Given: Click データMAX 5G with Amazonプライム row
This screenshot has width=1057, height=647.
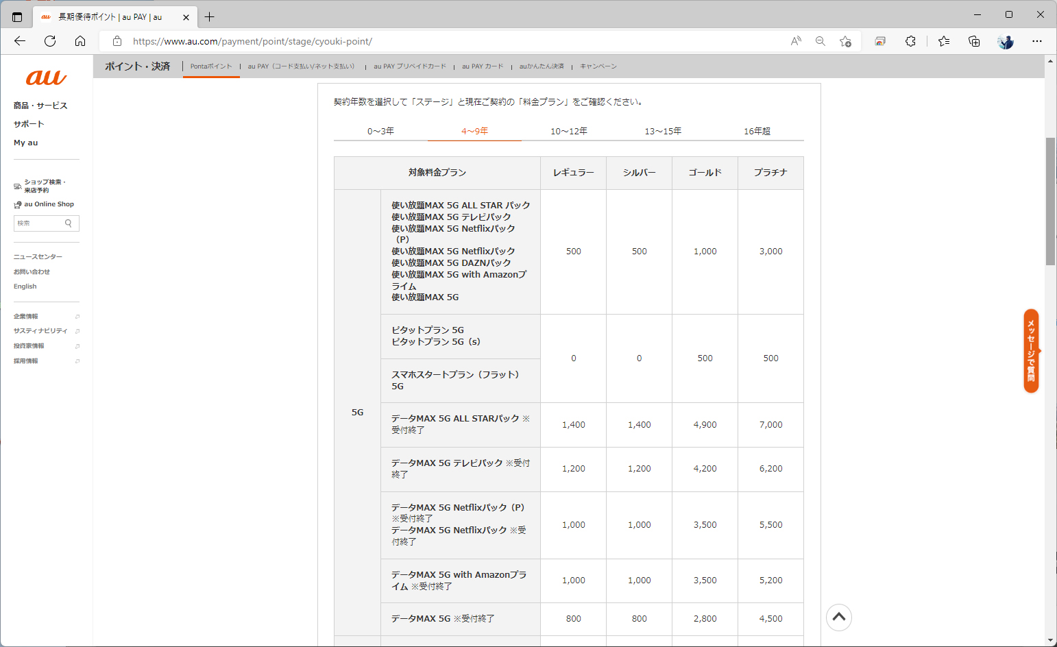Looking at the screenshot, I should click(461, 581).
